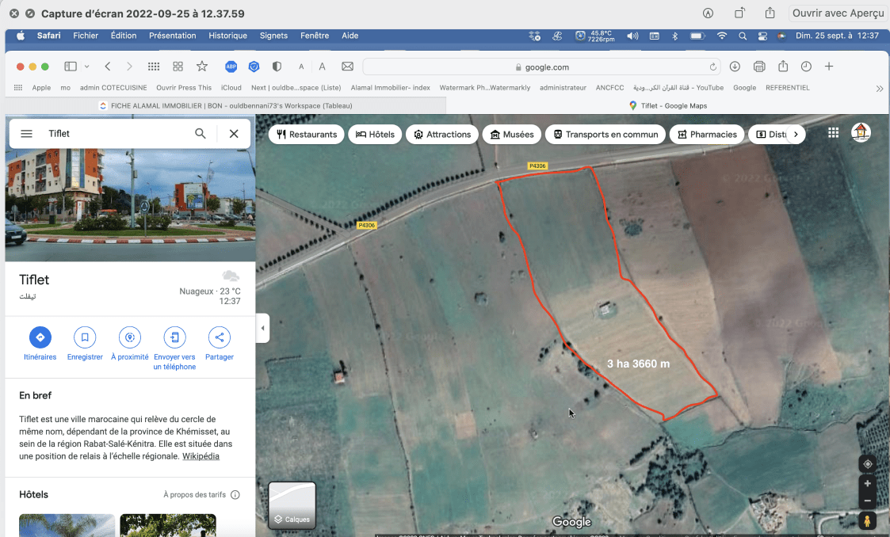Share the place via Partager icon
The width and height of the screenshot is (890, 537).
[220, 337]
